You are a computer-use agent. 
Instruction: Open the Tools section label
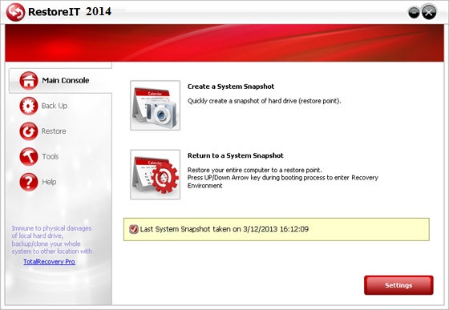tap(51, 156)
